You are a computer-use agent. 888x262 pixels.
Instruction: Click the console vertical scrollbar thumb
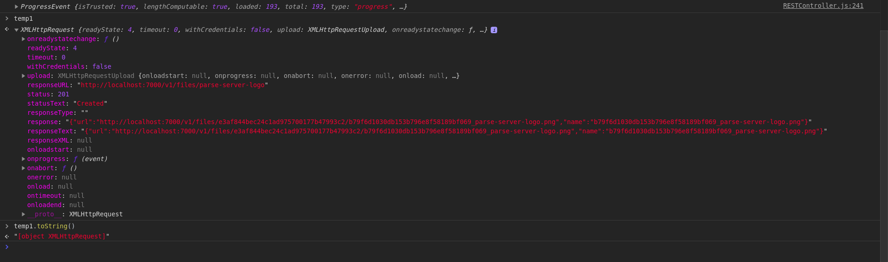click(x=884, y=146)
